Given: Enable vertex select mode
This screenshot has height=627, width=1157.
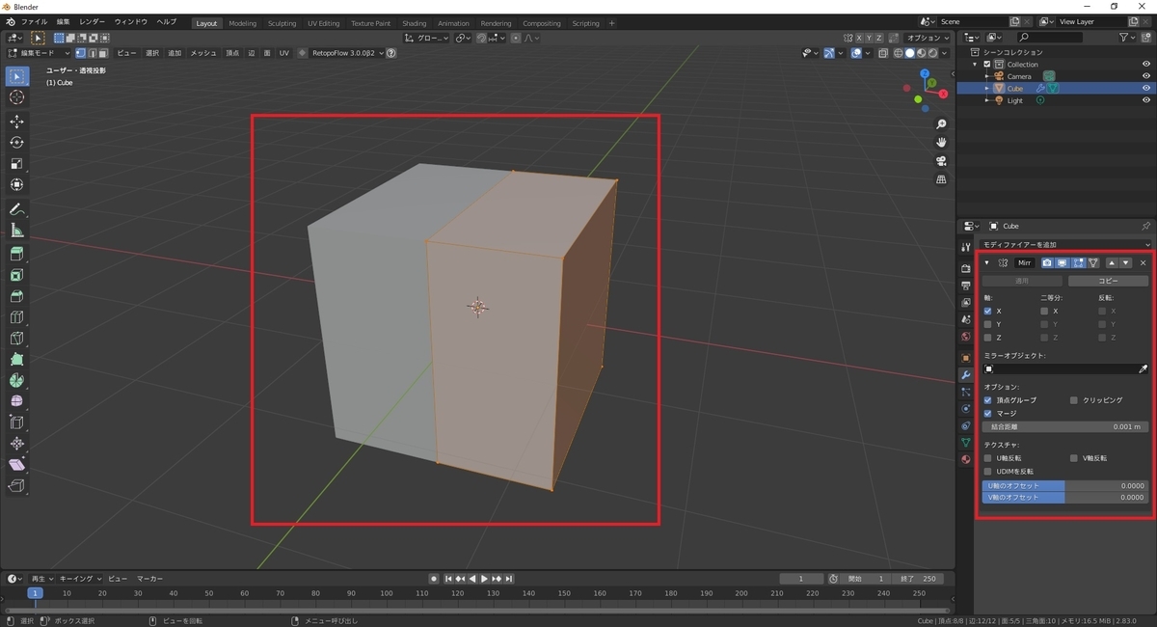Looking at the screenshot, I should click(80, 53).
